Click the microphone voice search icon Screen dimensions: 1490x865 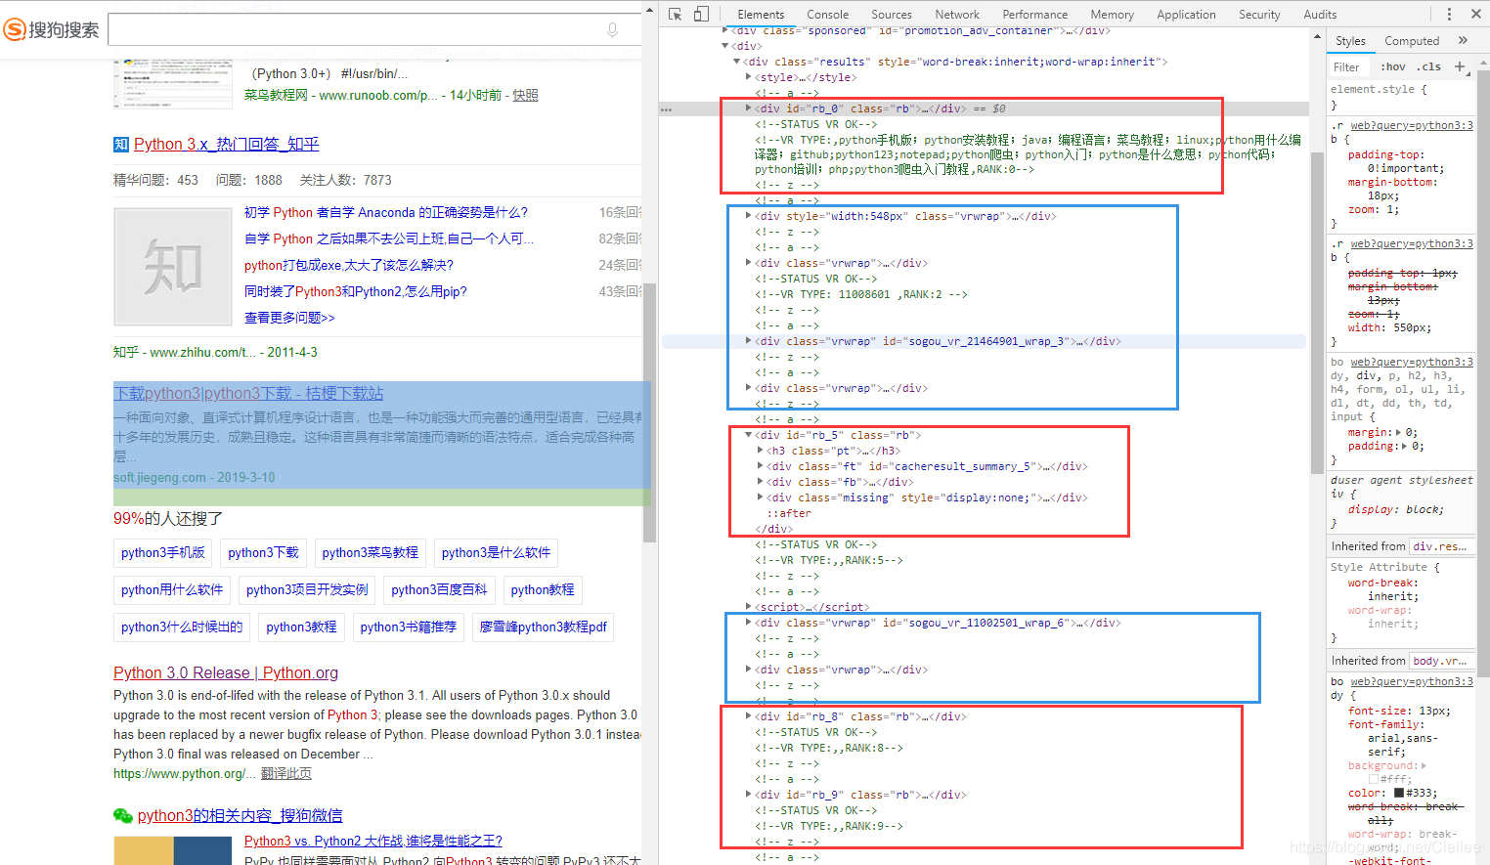[x=613, y=29]
